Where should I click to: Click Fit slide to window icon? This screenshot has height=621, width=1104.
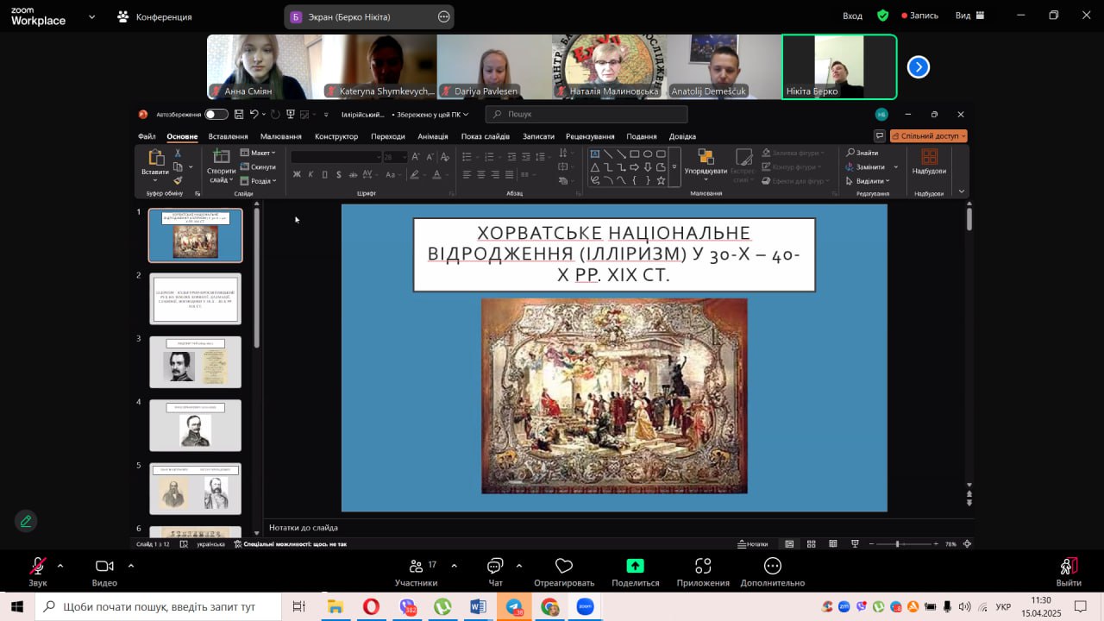(967, 544)
